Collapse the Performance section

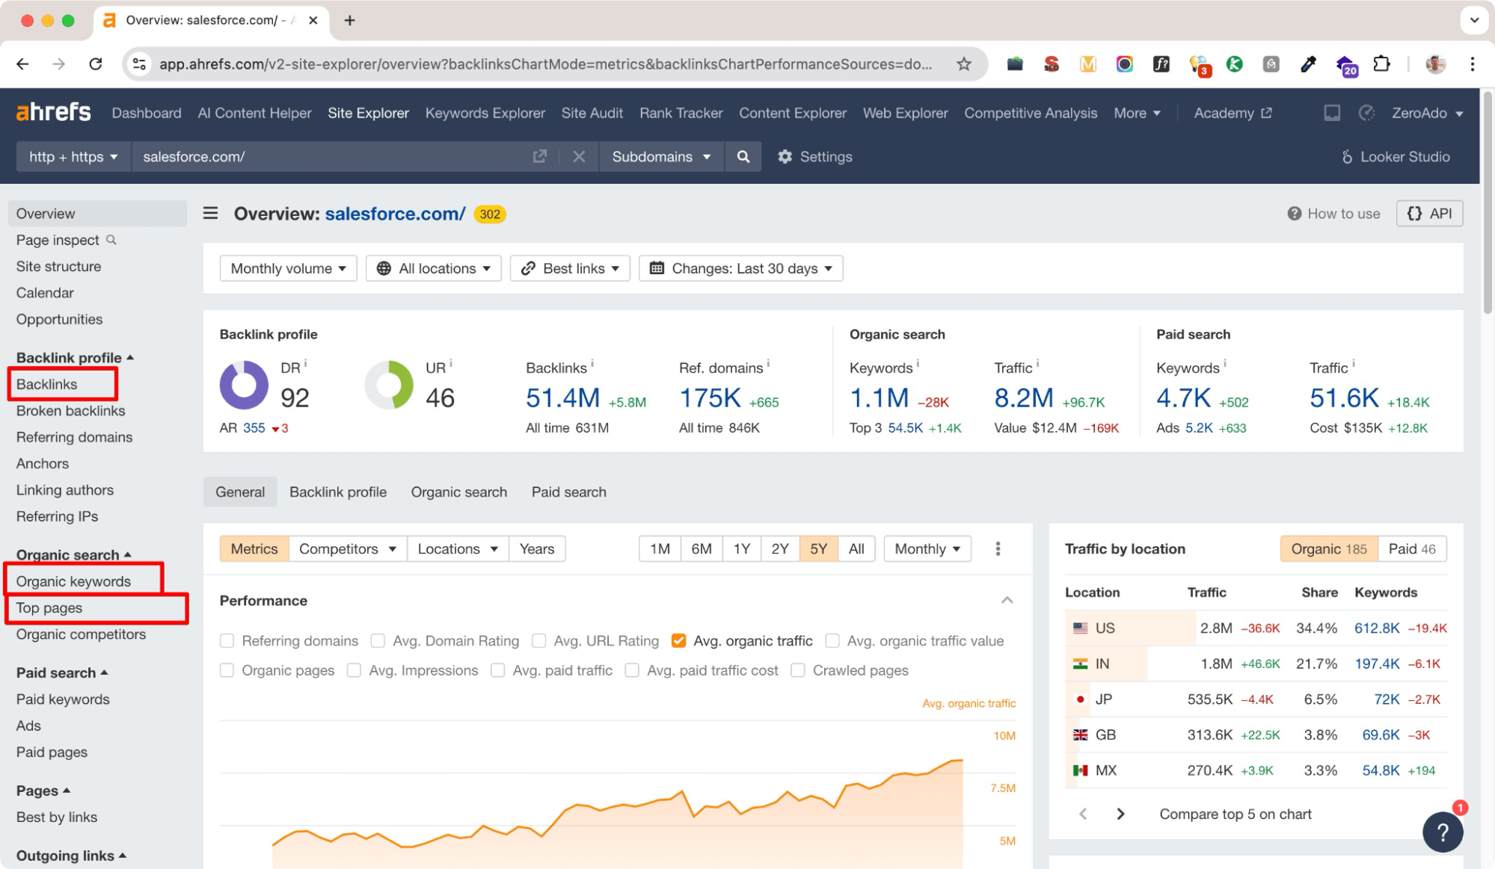[x=1007, y=601]
